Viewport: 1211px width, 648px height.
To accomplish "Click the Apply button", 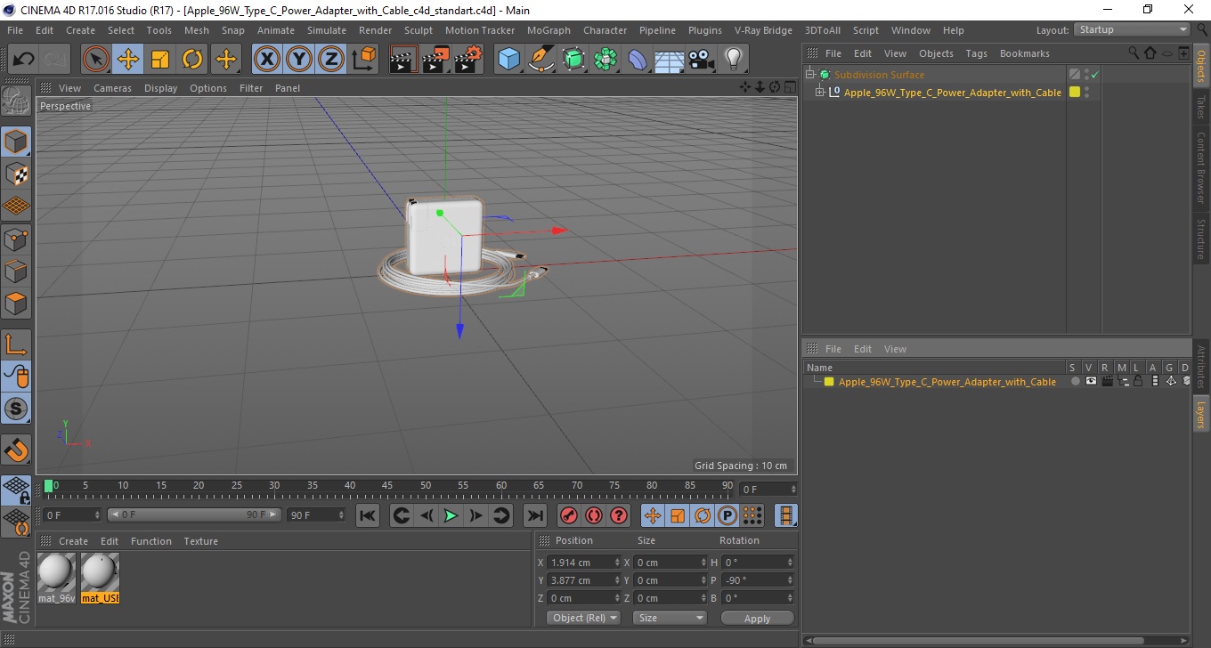I will (757, 618).
